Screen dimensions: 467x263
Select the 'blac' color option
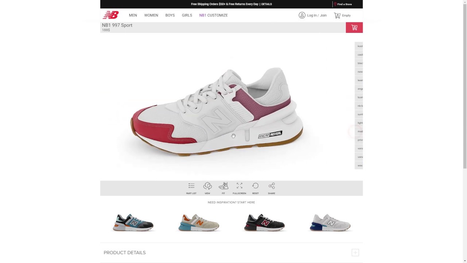pos(359,63)
